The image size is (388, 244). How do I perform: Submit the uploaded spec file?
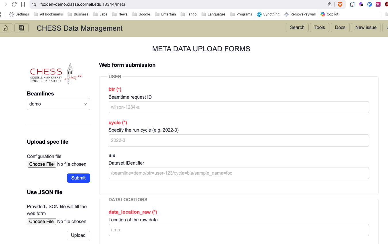click(78, 178)
